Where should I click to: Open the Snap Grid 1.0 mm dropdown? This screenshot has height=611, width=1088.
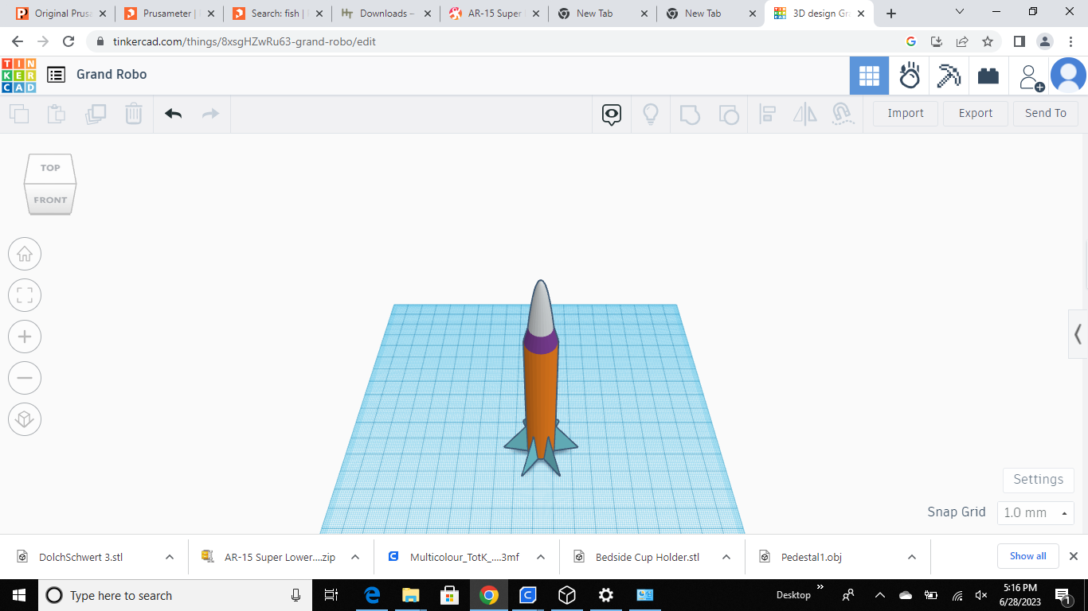pos(1035,512)
